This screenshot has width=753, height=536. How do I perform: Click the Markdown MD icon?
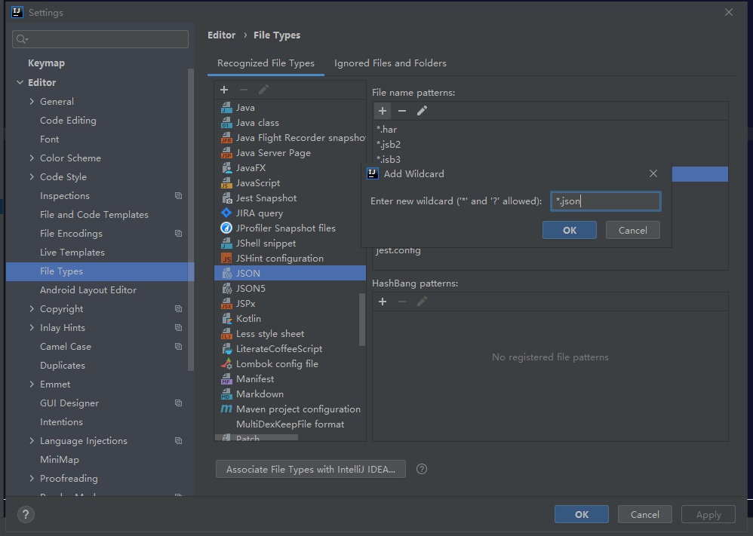226,394
